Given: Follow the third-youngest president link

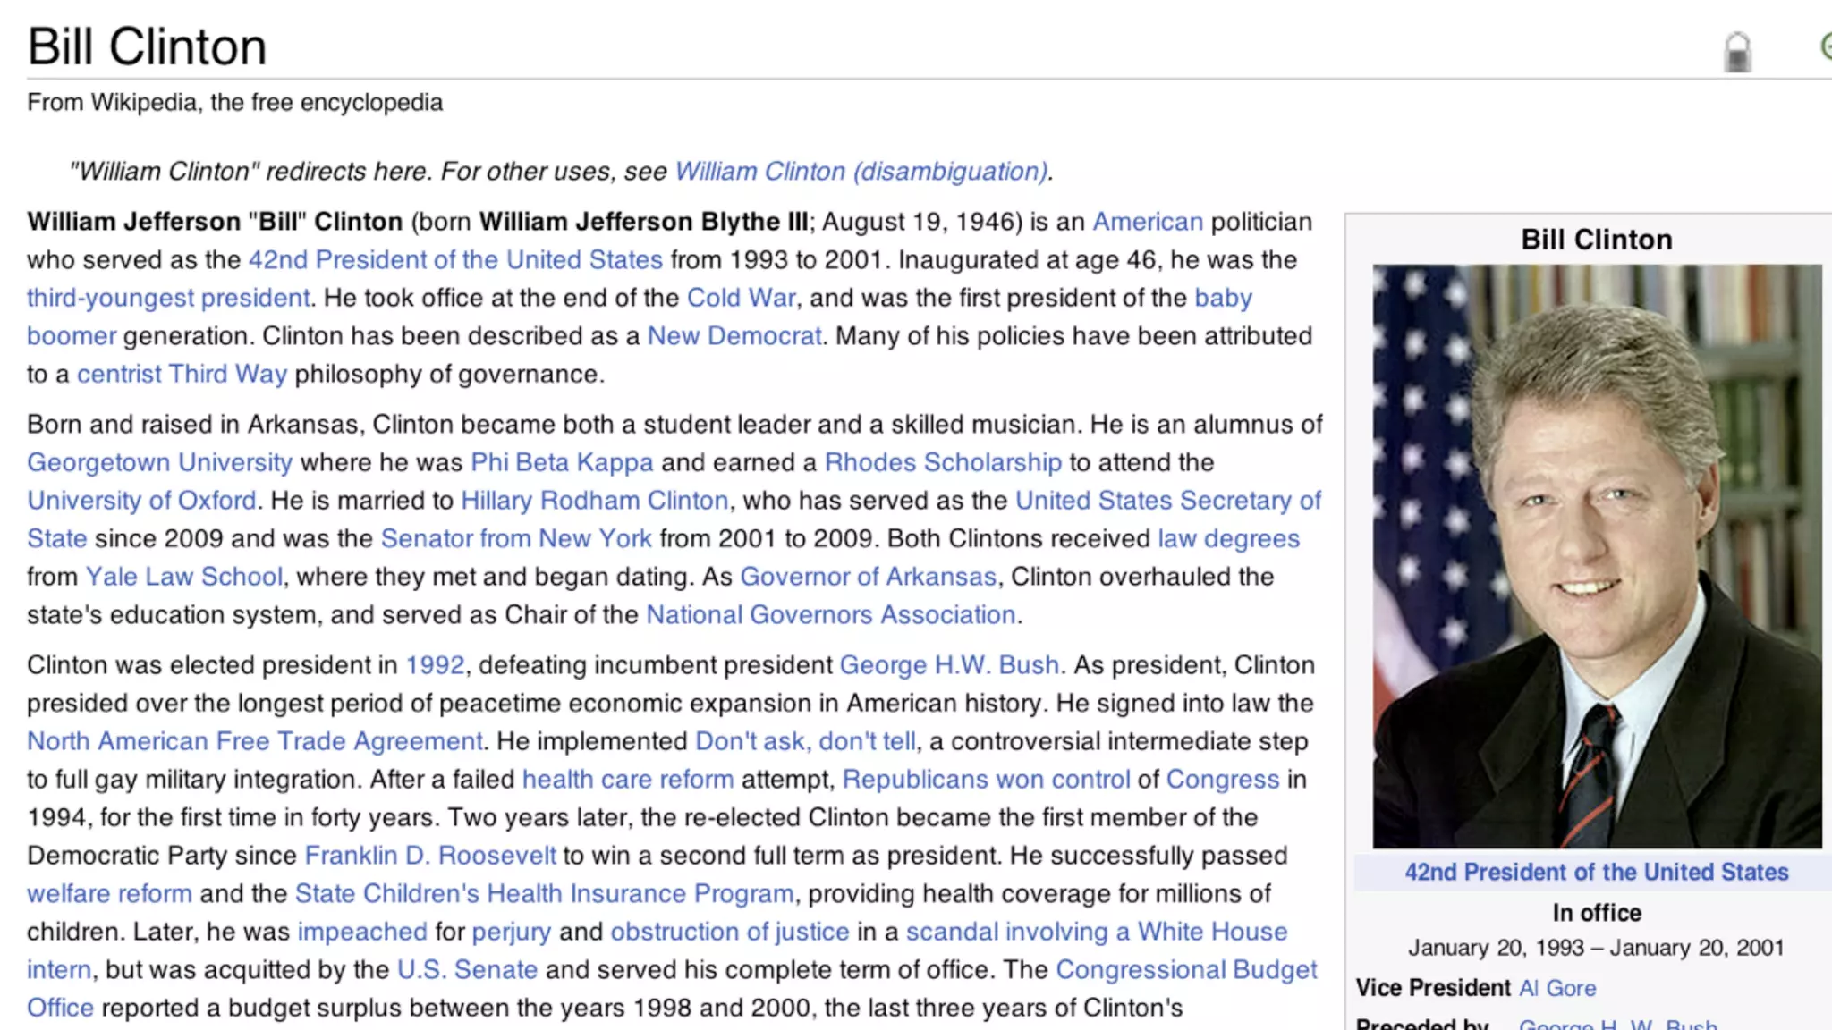Looking at the screenshot, I should [x=168, y=298].
